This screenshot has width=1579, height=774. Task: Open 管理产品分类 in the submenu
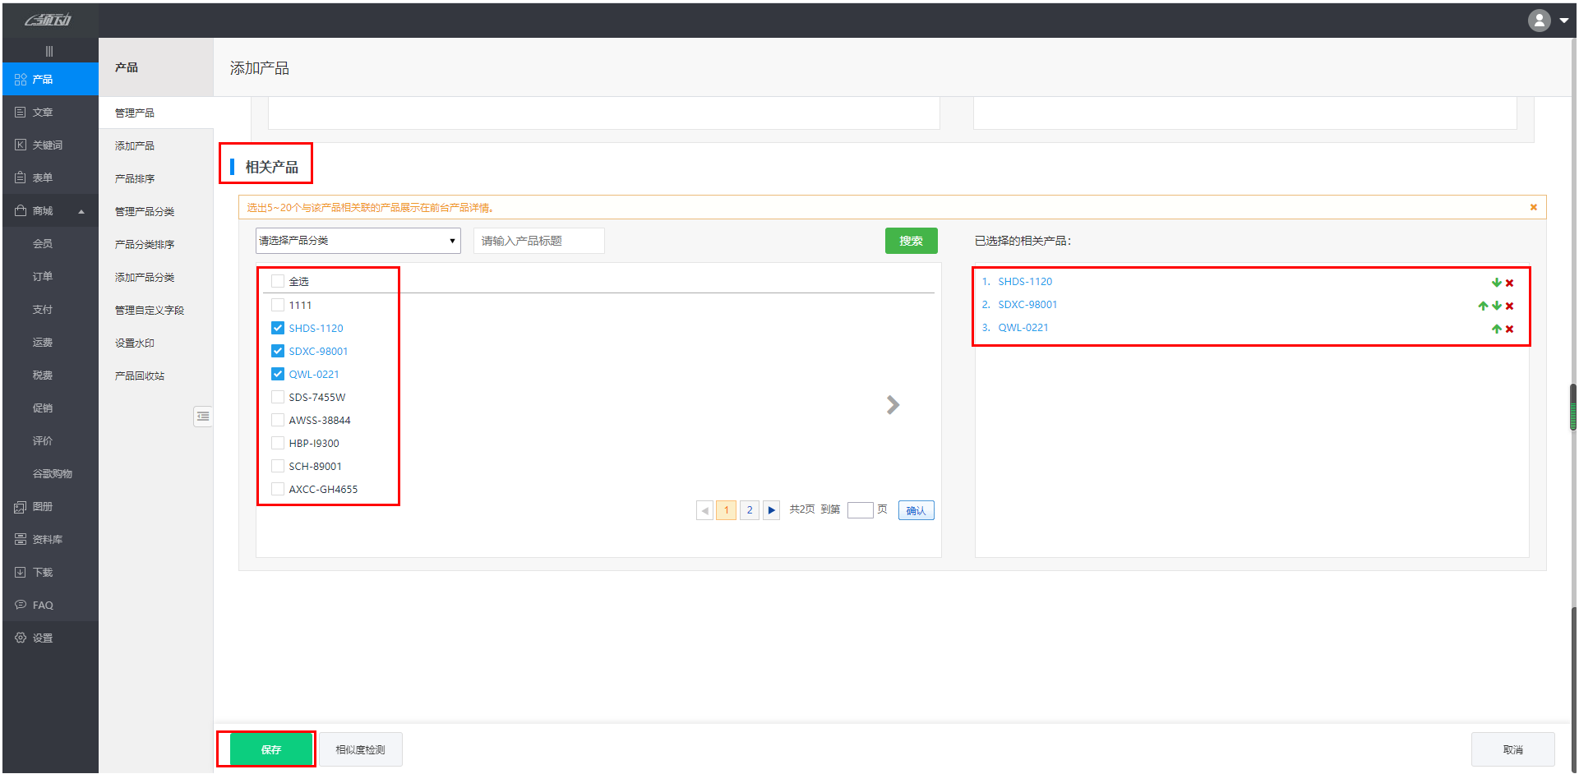point(145,211)
